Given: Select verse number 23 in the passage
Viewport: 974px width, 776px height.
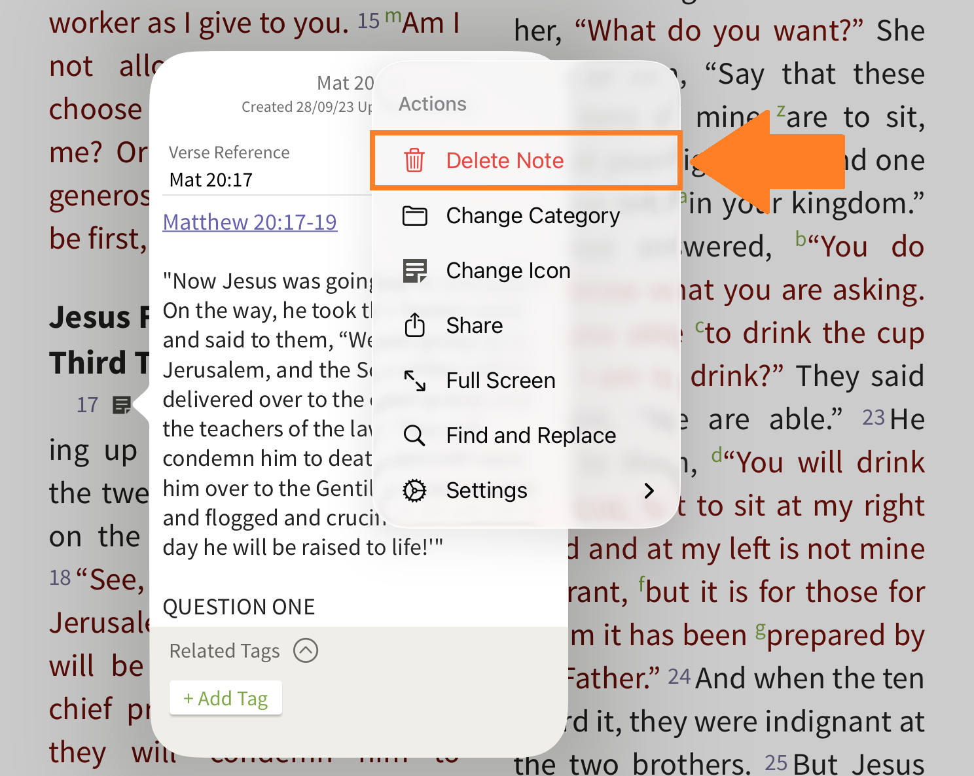Looking at the screenshot, I should [x=873, y=418].
